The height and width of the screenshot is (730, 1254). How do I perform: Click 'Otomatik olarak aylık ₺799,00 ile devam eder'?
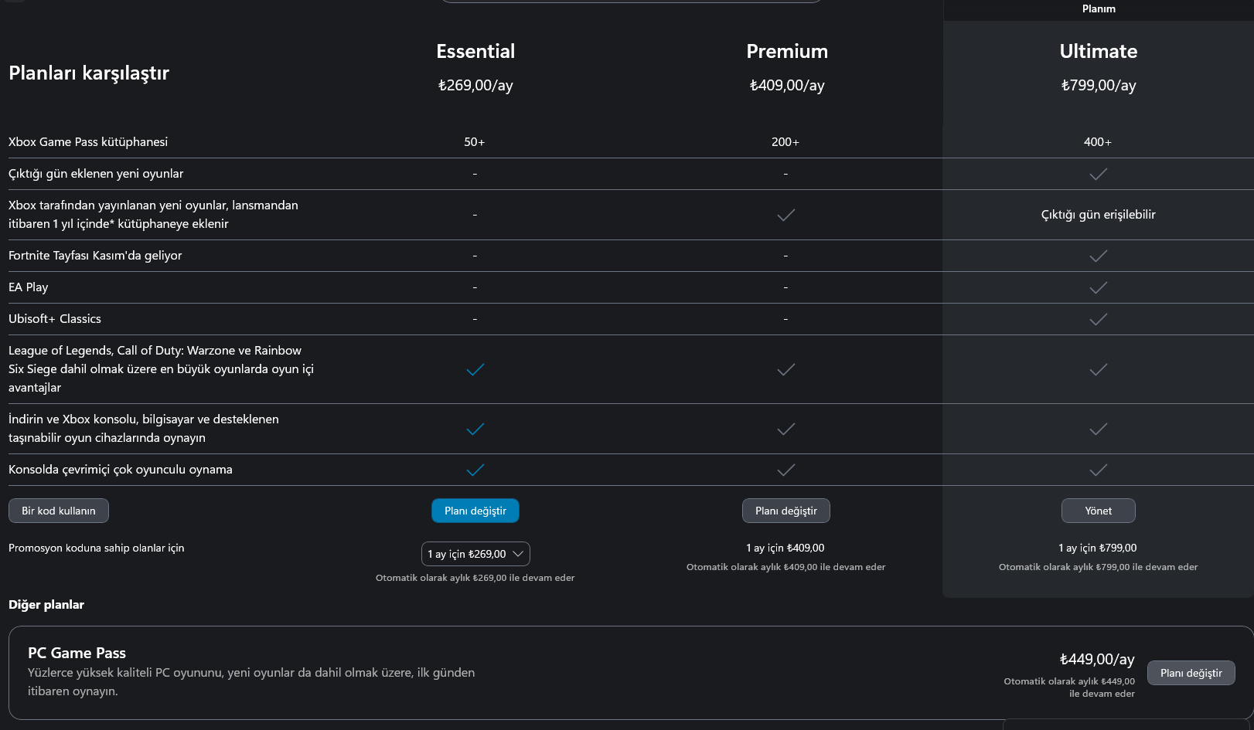(x=1099, y=567)
